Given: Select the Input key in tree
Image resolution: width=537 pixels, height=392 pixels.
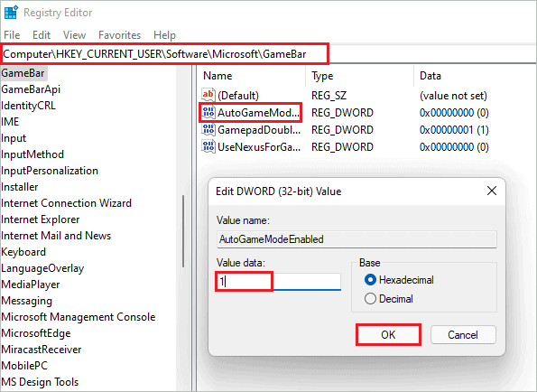Looking at the screenshot, I should (x=14, y=138).
